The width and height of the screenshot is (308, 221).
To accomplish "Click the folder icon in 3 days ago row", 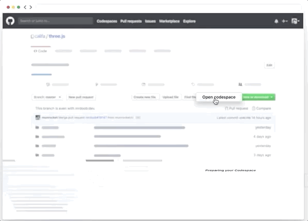I will tap(37, 155).
